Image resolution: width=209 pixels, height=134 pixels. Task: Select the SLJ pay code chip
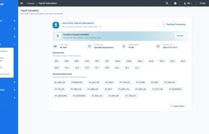click(x=137, y=68)
